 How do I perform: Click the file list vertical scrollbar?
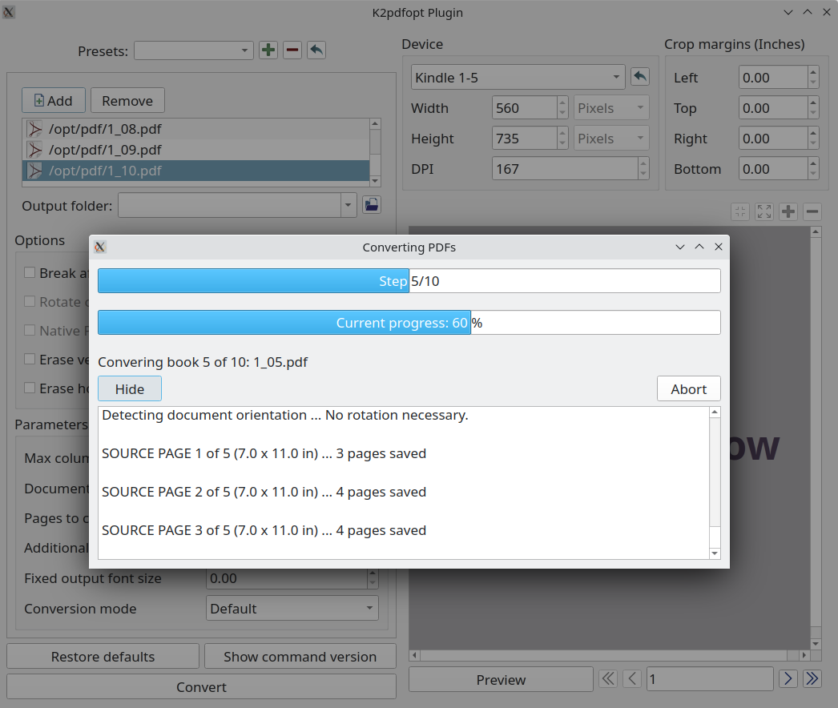[x=375, y=152]
